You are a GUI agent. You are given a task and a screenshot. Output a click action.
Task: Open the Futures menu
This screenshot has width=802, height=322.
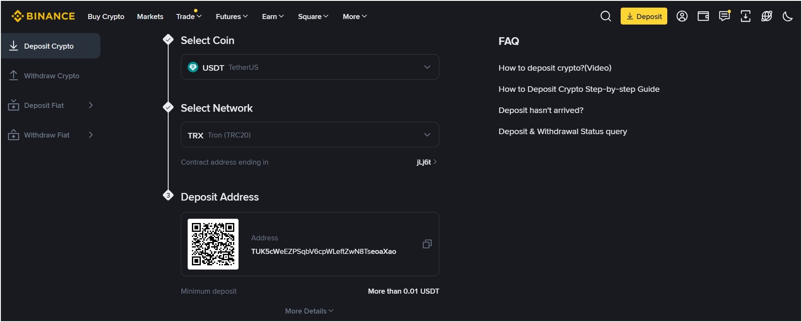click(x=231, y=17)
